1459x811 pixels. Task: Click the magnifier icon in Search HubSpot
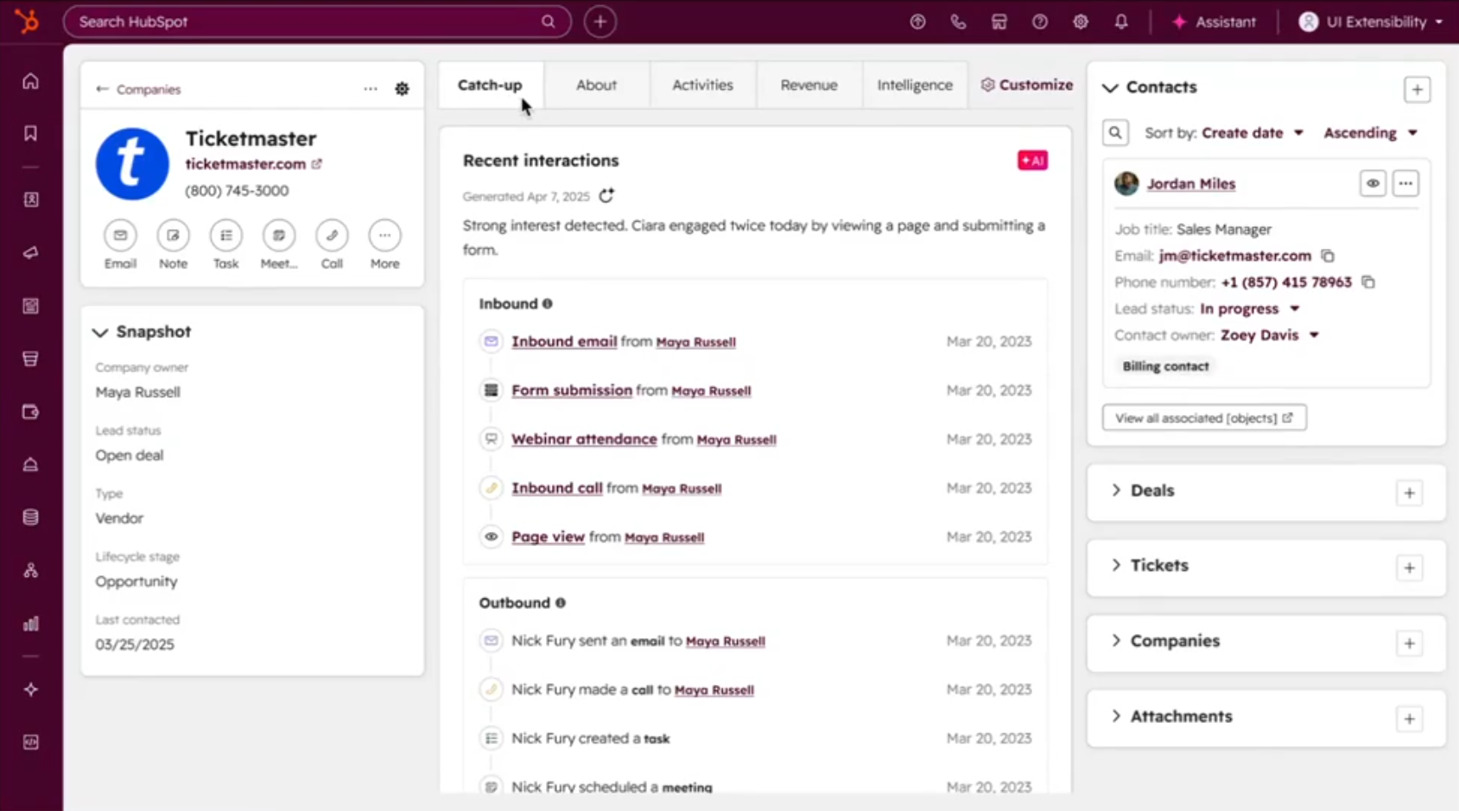(549, 22)
